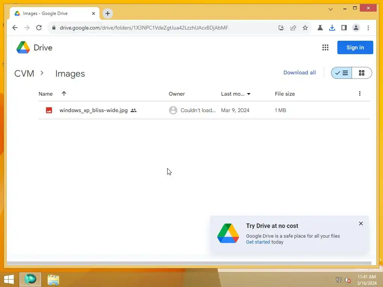Click the muted volume tray icon
The image size is (383, 287).
347,280
